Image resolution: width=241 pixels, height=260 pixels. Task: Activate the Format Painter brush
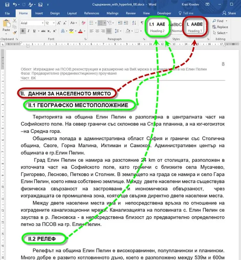click(x=15, y=32)
